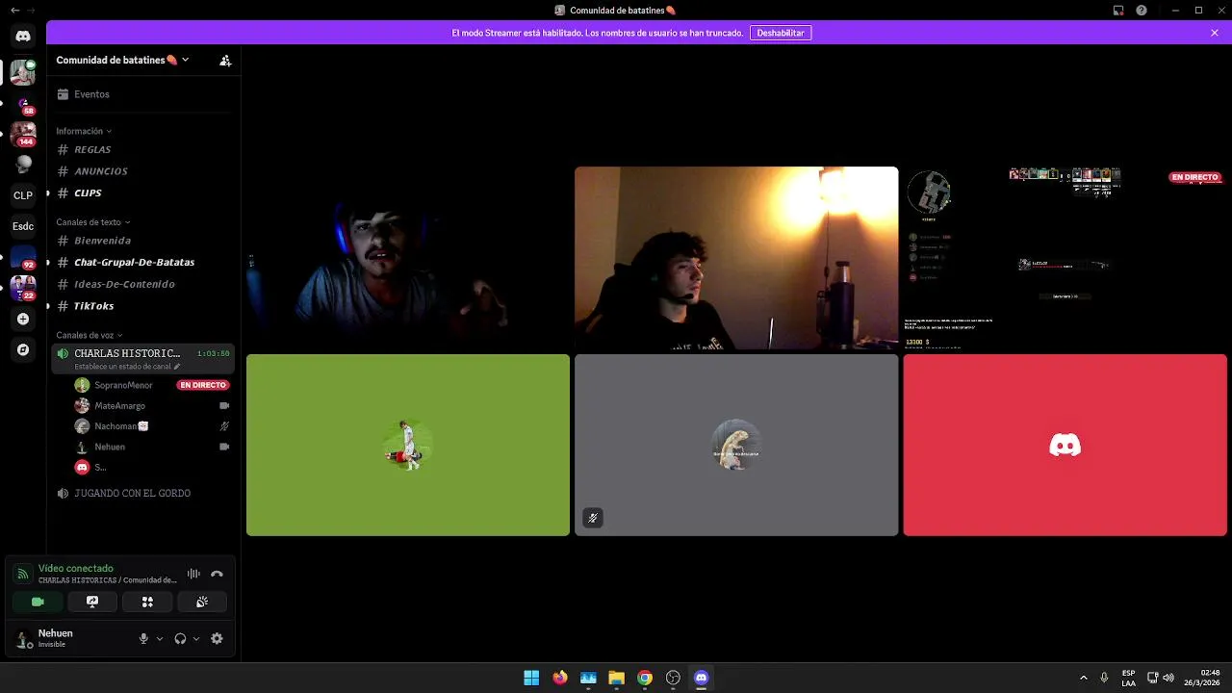Toggle headphones deafen in user panel
The height and width of the screenshot is (693, 1232).
coord(180,638)
